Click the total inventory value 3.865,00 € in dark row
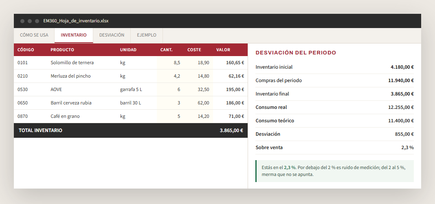Viewport: 435px width, 204px height. [231, 130]
